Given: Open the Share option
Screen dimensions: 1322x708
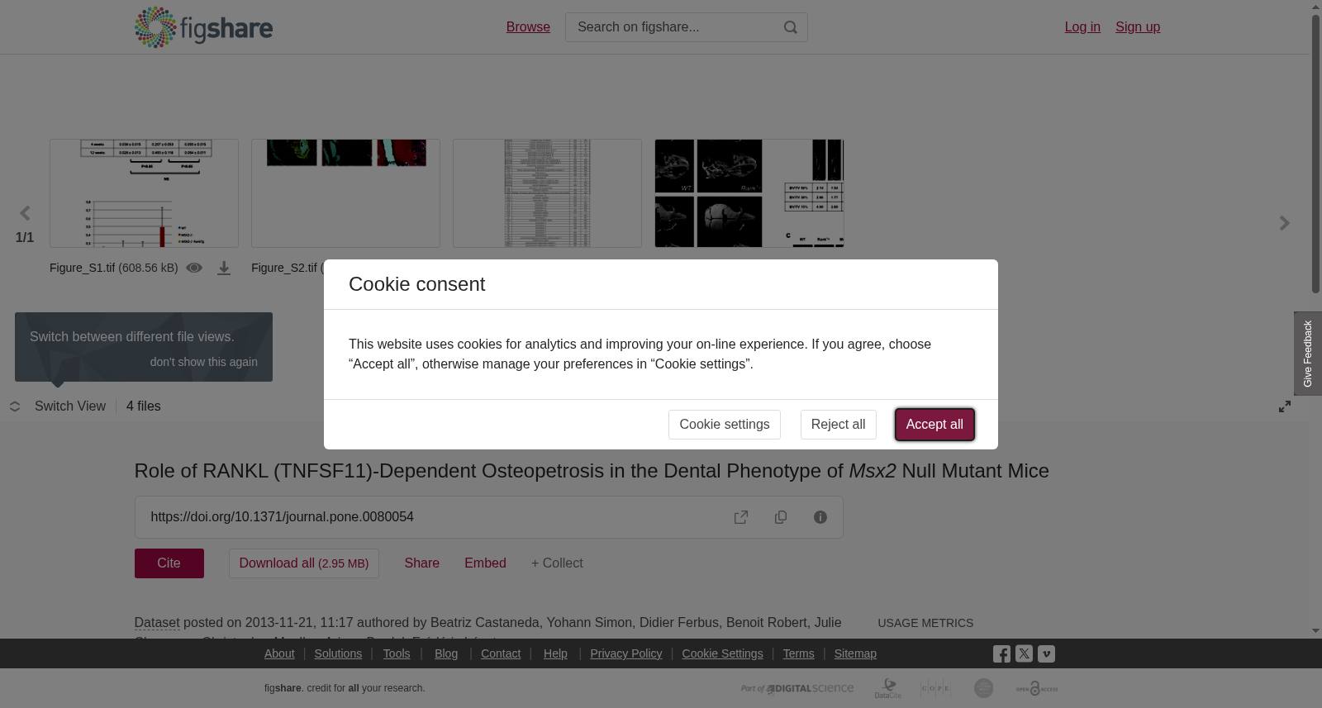Looking at the screenshot, I should (x=421, y=563).
